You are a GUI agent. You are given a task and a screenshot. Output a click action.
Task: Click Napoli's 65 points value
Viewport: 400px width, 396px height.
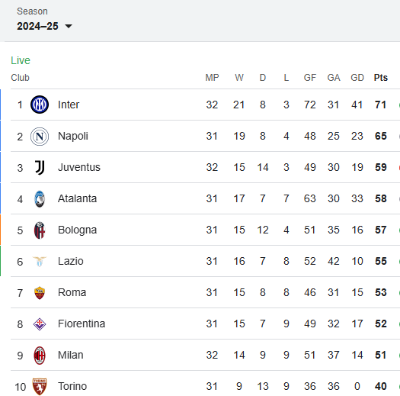(381, 136)
